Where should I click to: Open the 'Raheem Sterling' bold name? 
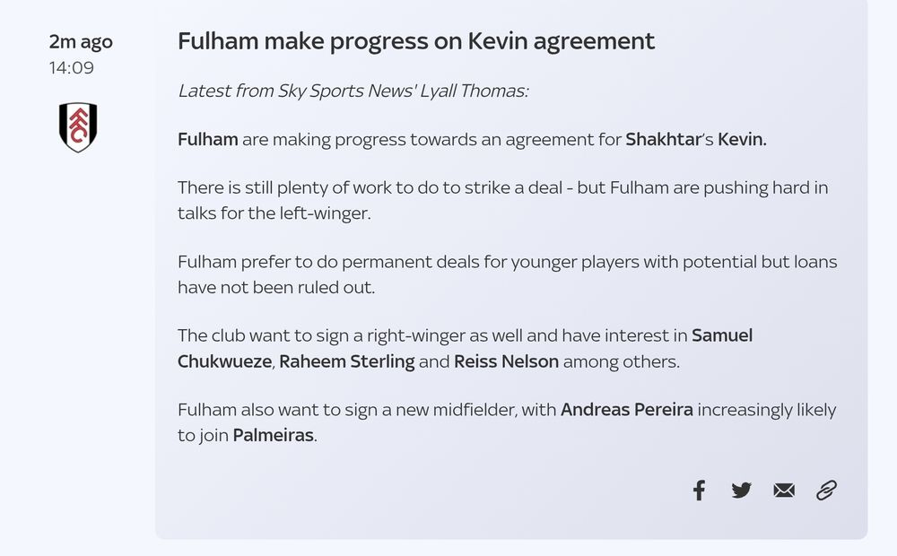[346, 361]
